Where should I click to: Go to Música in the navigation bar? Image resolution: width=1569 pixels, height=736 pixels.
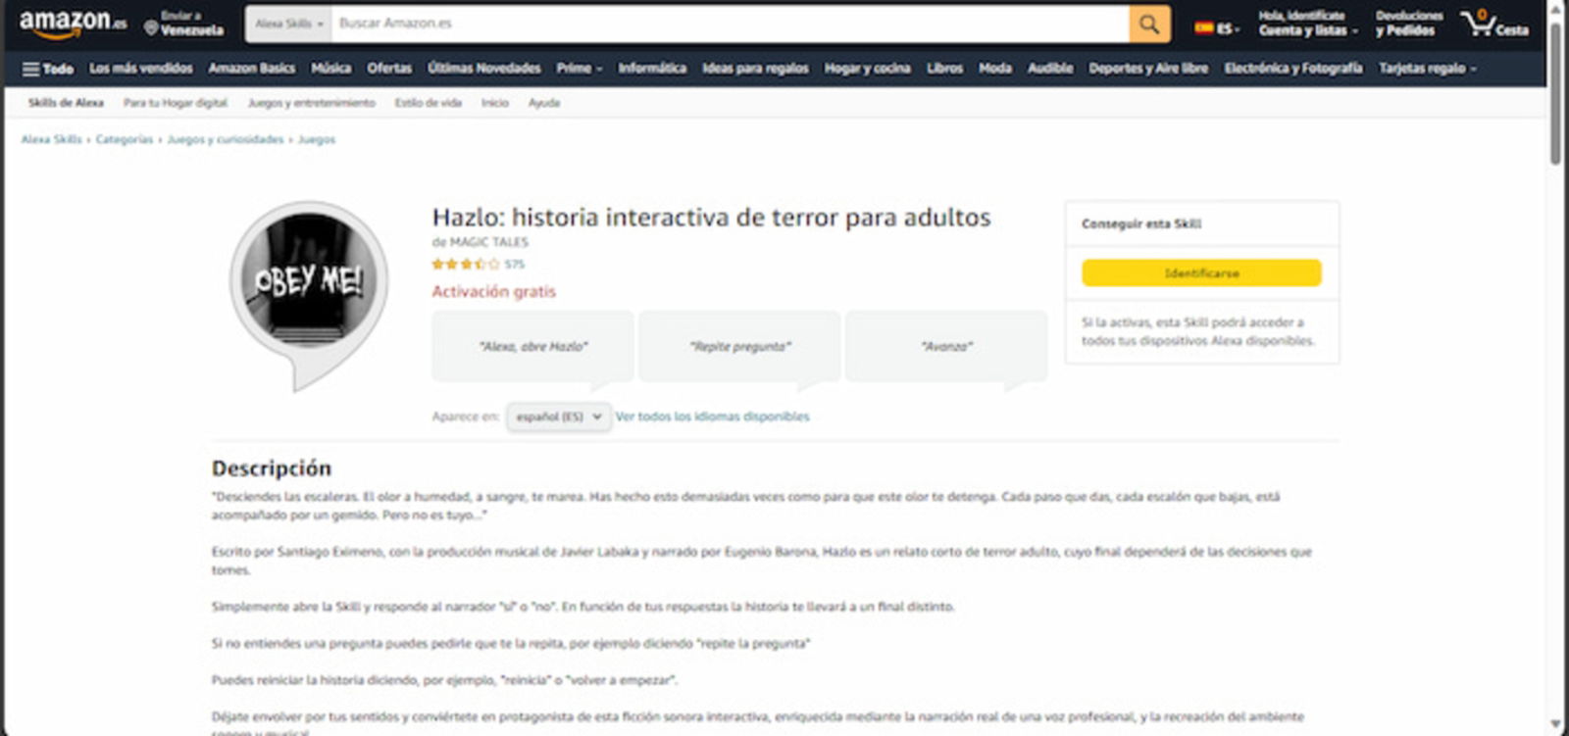click(331, 69)
